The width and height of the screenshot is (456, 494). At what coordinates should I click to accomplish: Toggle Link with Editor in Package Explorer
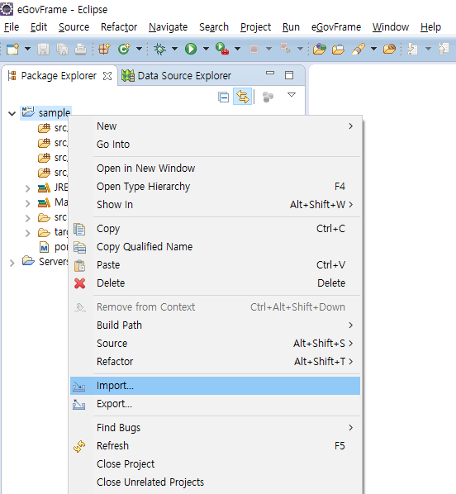coord(242,97)
